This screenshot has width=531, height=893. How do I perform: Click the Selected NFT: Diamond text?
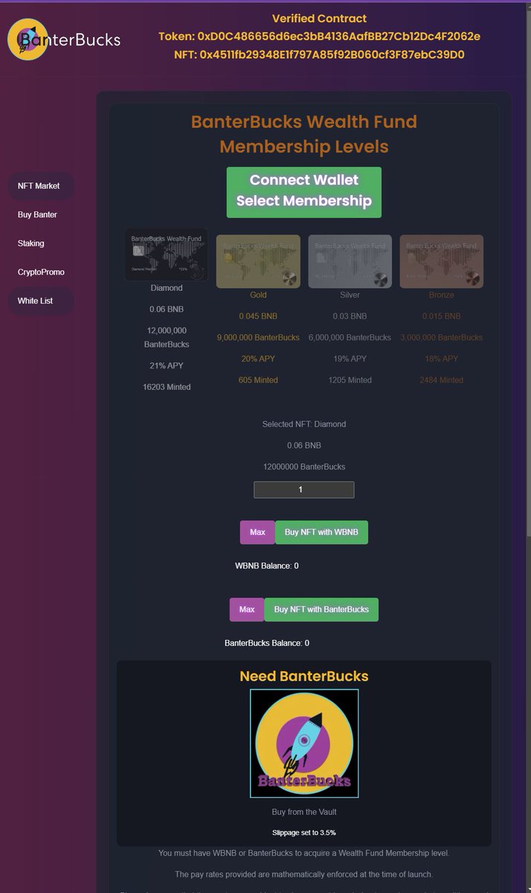[304, 424]
